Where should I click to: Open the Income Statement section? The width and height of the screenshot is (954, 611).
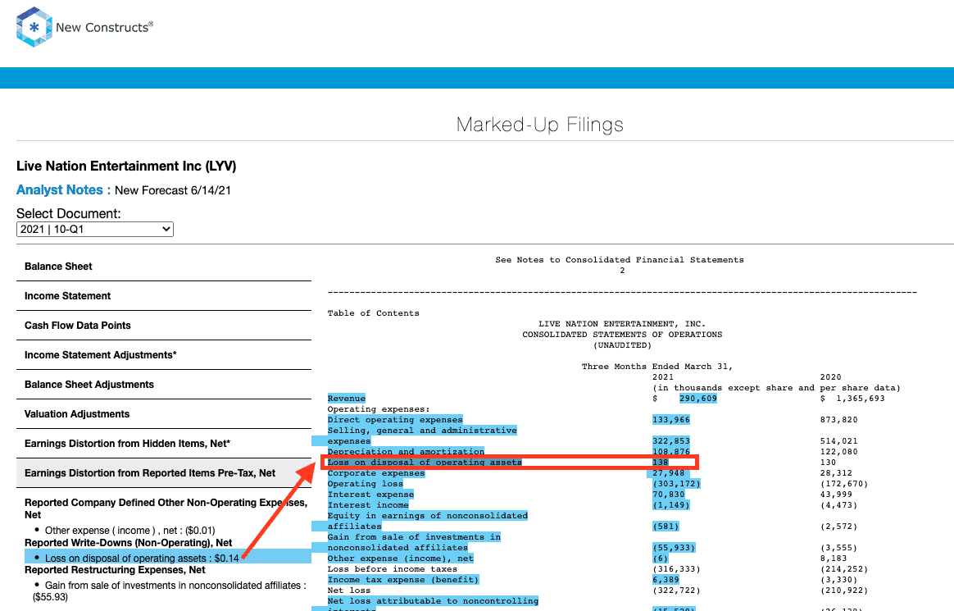[x=164, y=296]
